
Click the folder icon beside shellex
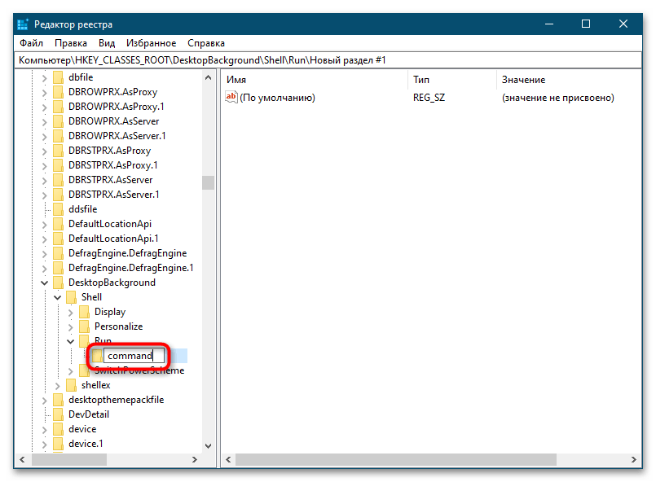tap(71, 385)
